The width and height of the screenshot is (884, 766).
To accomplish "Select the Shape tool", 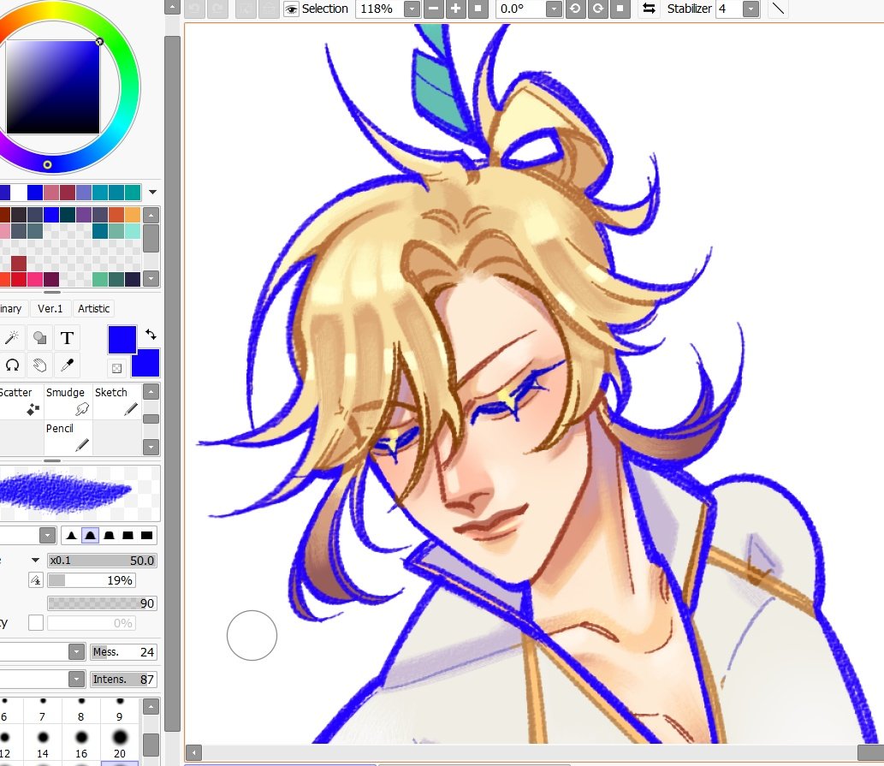I will (39, 337).
